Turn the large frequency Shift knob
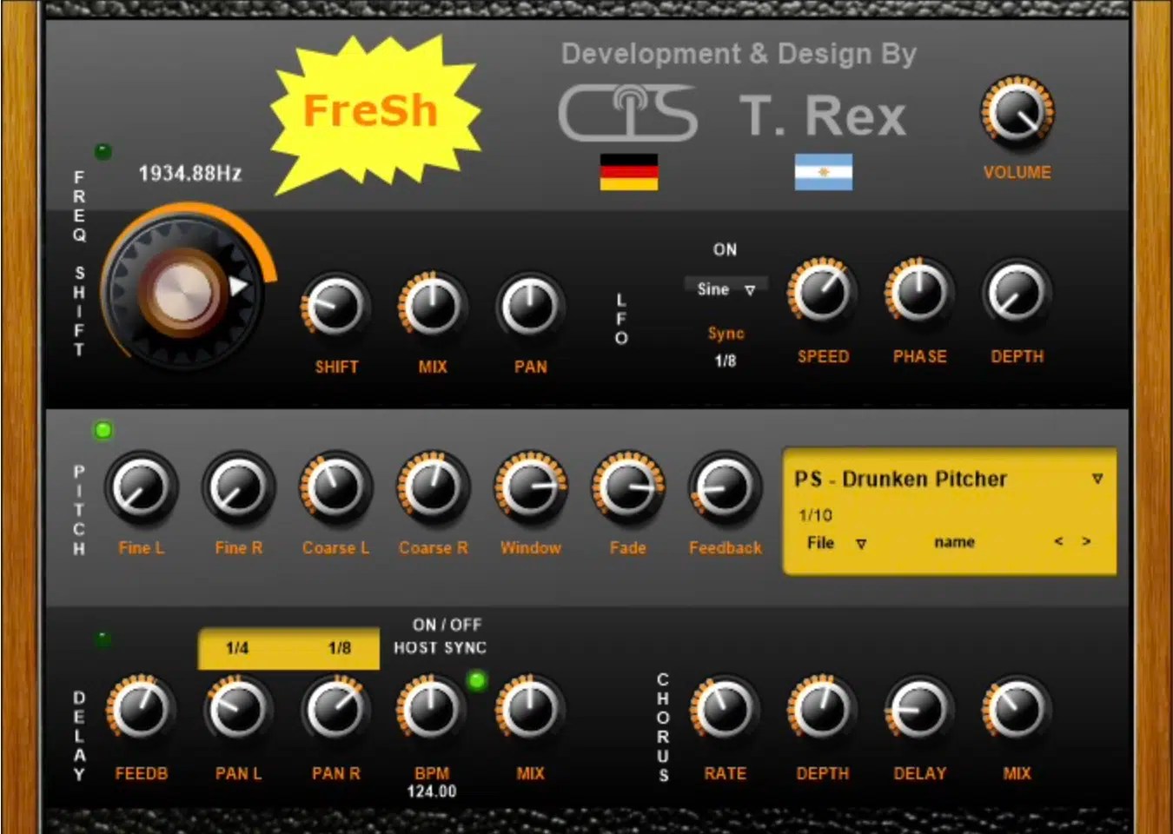Image resolution: width=1173 pixels, height=834 pixels. coord(182,291)
